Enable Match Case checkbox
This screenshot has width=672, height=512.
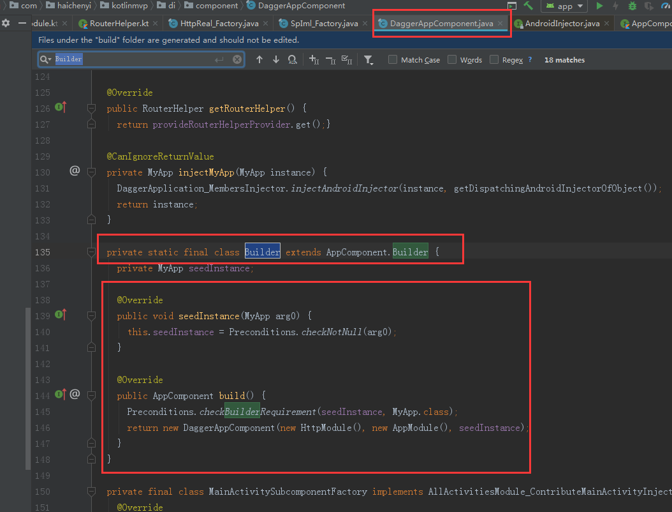[393, 59]
